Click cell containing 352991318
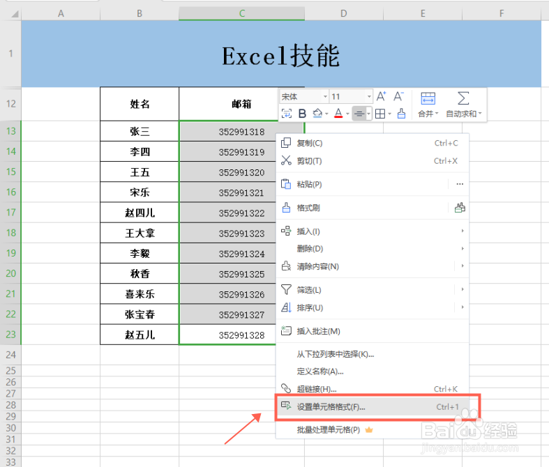Image resolution: width=549 pixels, height=467 pixels. click(x=241, y=132)
